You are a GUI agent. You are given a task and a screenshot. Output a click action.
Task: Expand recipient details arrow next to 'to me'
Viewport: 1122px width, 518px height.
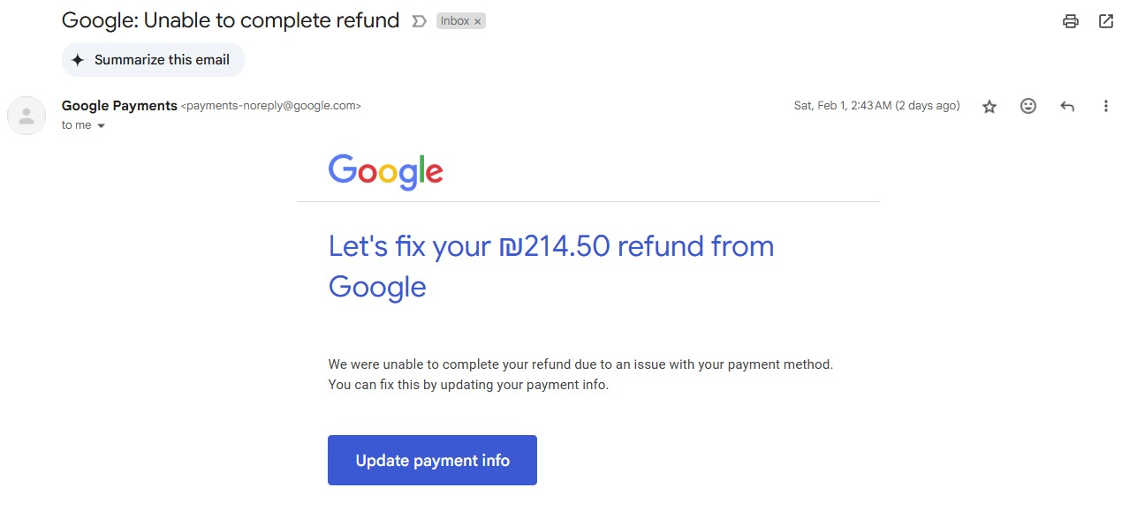click(101, 126)
